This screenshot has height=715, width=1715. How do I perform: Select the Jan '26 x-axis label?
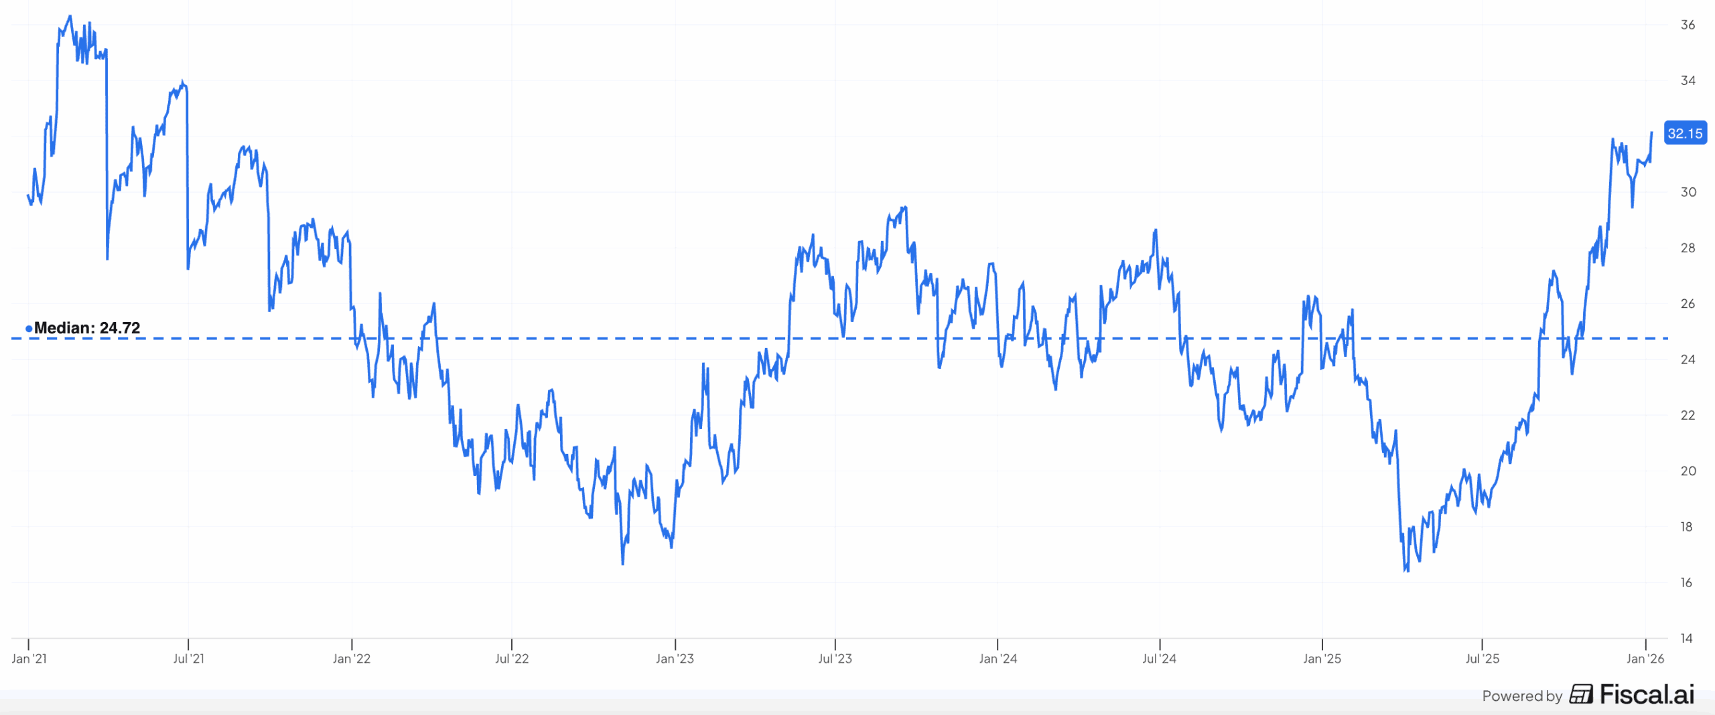pyautogui.click(x=1645, y=659)
